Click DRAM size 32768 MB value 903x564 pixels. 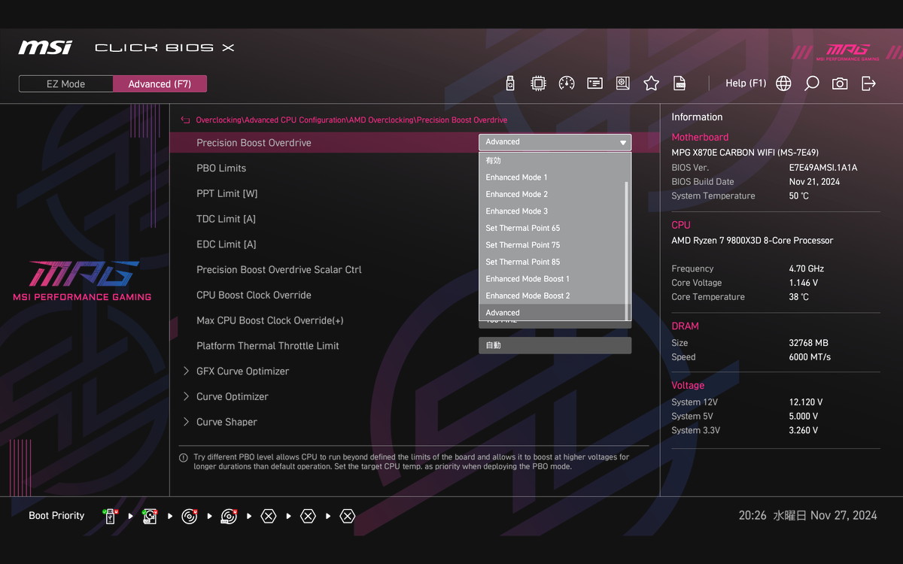coord(808,343)
